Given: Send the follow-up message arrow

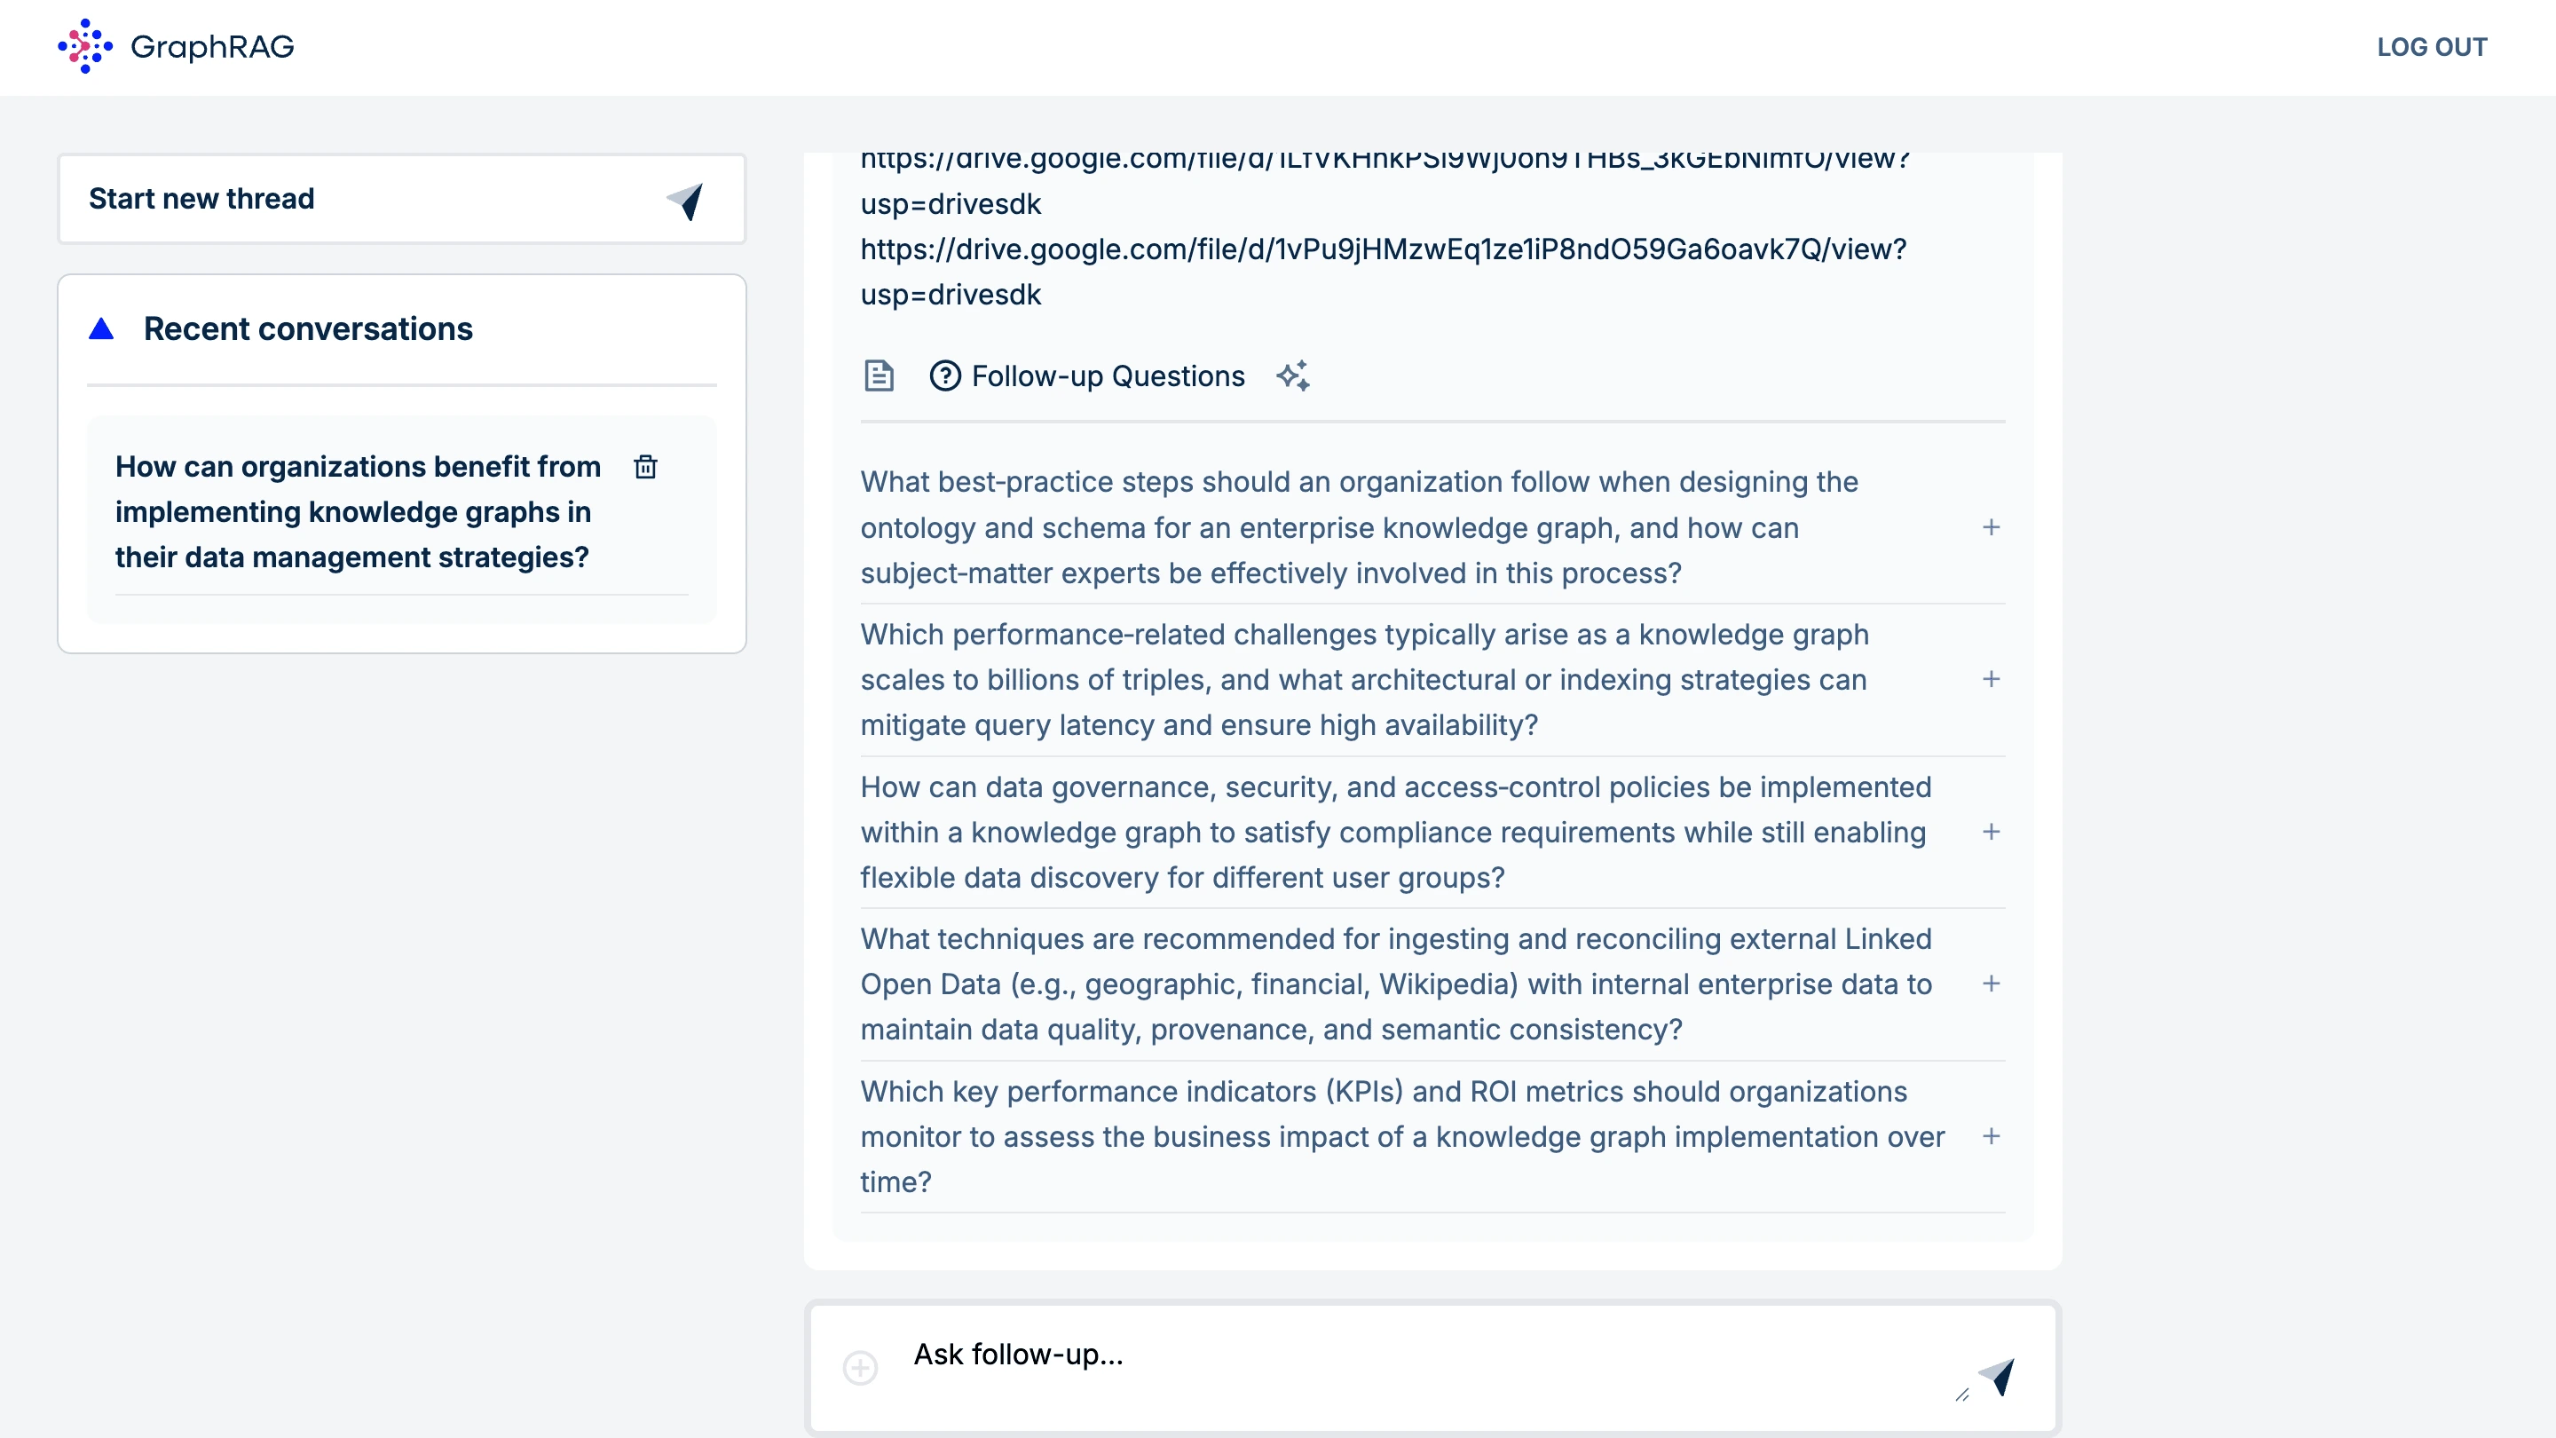Looking at the screenshot, I should coord(1998,1376).
